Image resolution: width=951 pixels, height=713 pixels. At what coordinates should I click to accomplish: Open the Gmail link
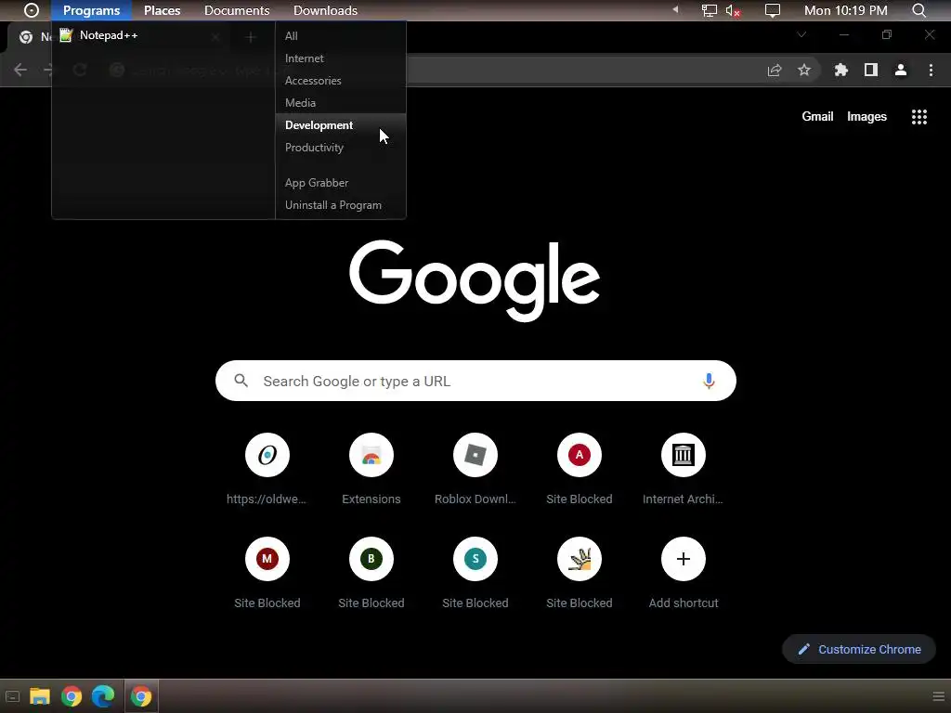pos(817,116)
